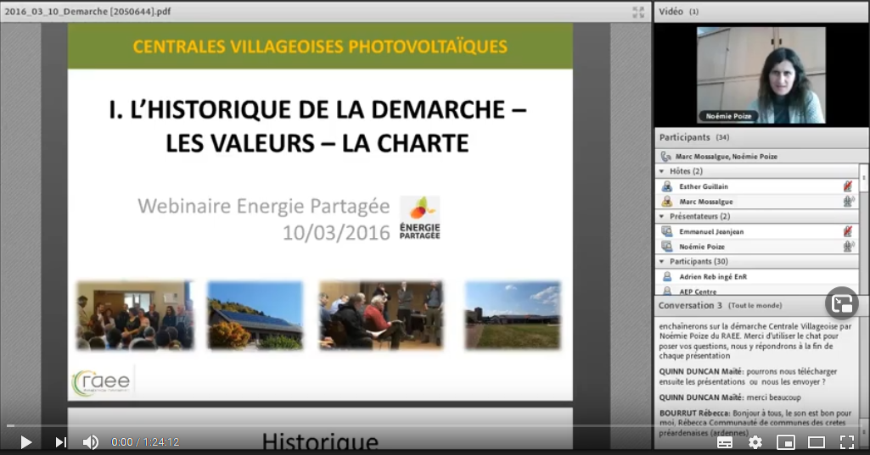Switch to miniplayer mode
Image resolution: width=870 pixels, height=455 pixels.
(x=786, y=441)
